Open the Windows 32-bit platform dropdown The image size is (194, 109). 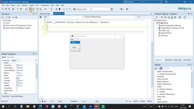pos(90,9)
